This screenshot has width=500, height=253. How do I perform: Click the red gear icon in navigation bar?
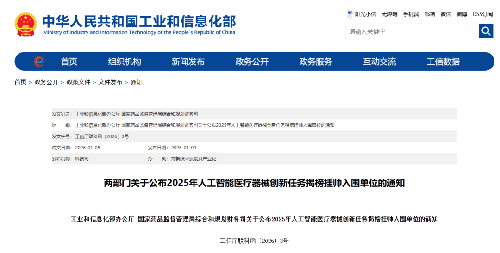coord(38,62)
